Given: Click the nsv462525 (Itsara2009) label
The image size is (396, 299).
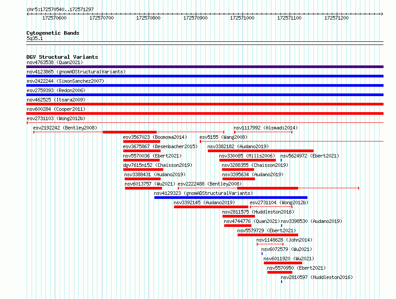Looking at the screenshot, I should pos(56,100).
